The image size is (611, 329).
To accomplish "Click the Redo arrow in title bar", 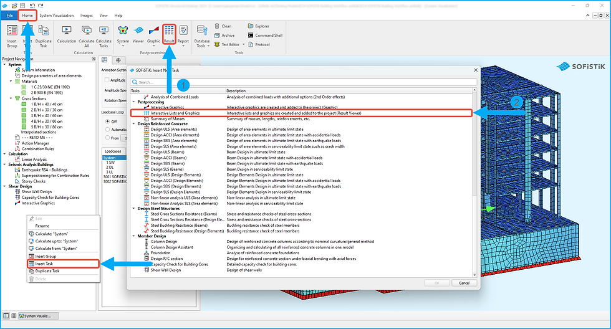I will [41, 6].
